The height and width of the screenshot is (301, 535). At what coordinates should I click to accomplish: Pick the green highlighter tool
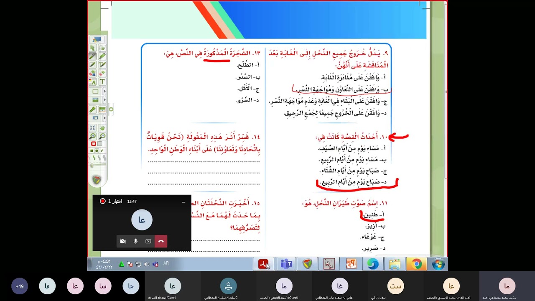coord(102,56)
